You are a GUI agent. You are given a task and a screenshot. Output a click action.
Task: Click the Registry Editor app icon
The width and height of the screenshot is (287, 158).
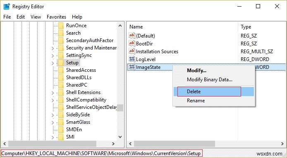coord(7,6)
